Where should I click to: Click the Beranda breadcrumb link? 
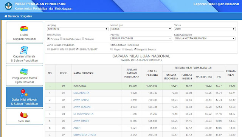click(13, 16)
